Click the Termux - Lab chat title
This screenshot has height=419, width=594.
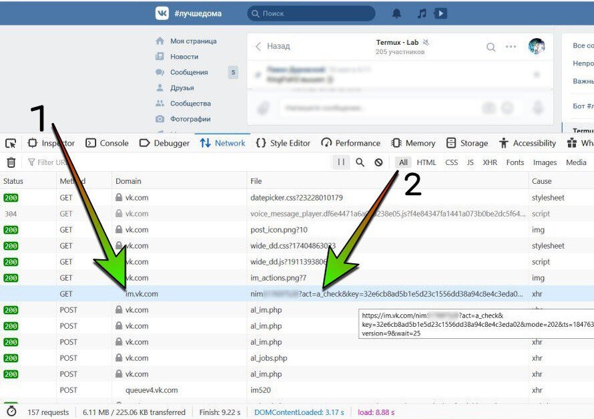(397, 42)
